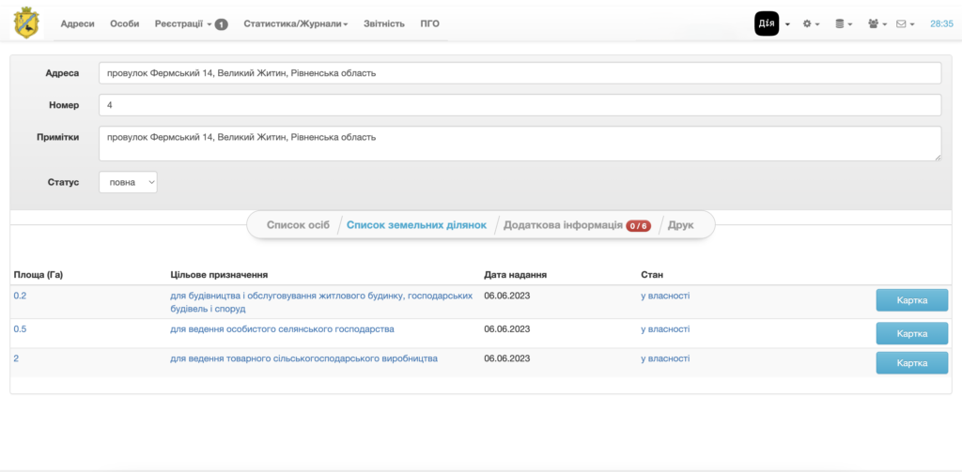Open the 0.2 area land plot link
962x472 pixels.
[21, 296]
